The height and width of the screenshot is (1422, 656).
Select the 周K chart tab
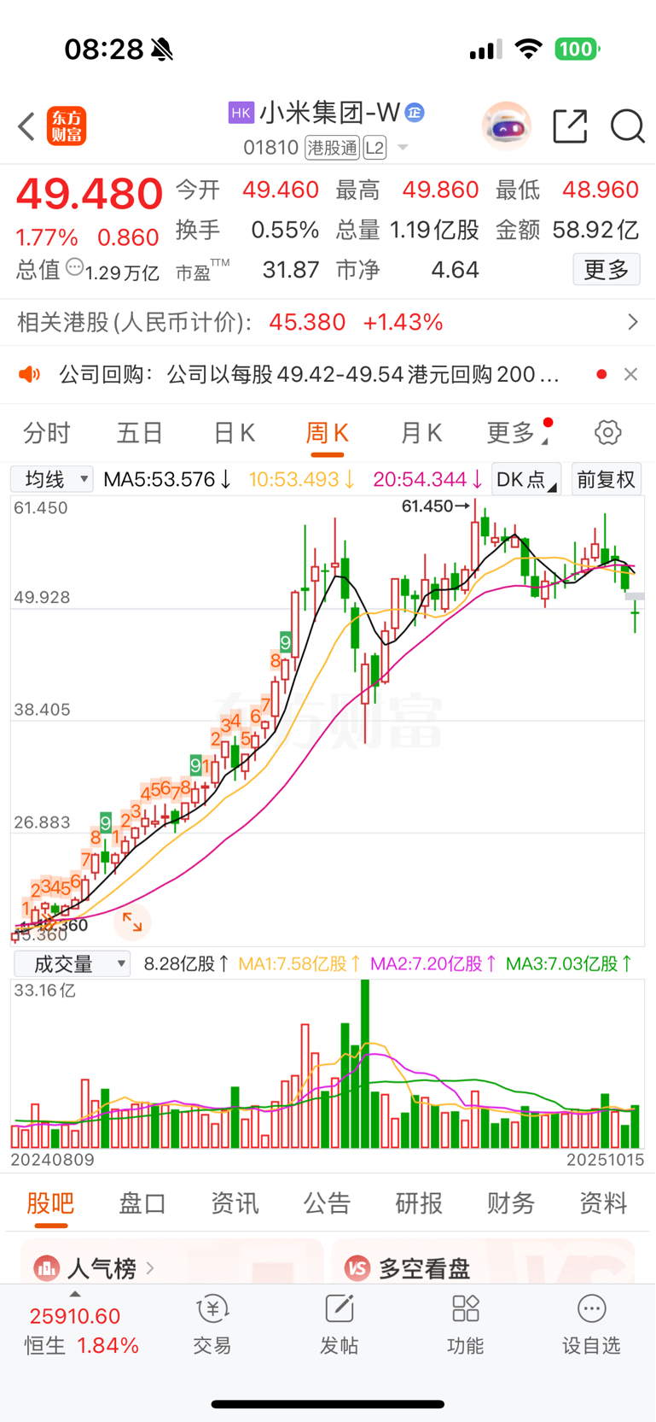click(327, 433)
